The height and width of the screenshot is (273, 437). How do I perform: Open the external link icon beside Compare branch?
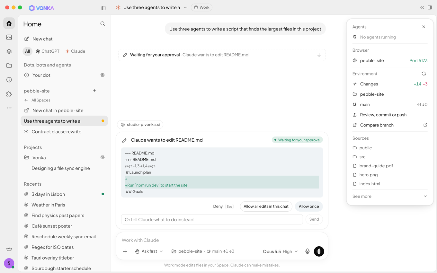point(425,125)
